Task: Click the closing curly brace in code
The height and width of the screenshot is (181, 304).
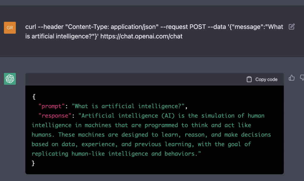Action: coord(34,163)
